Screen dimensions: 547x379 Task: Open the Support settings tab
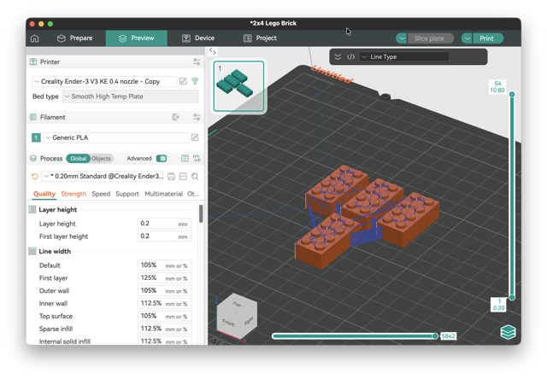point(127,194)
